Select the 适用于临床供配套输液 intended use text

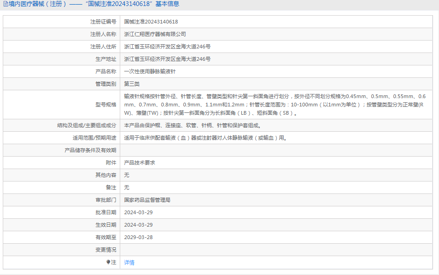tap(205, 138)
